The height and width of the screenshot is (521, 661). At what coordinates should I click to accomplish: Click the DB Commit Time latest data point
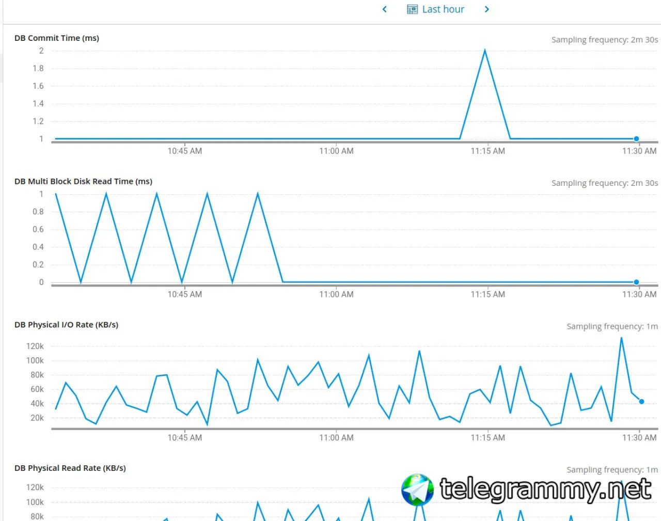[636, 138]
